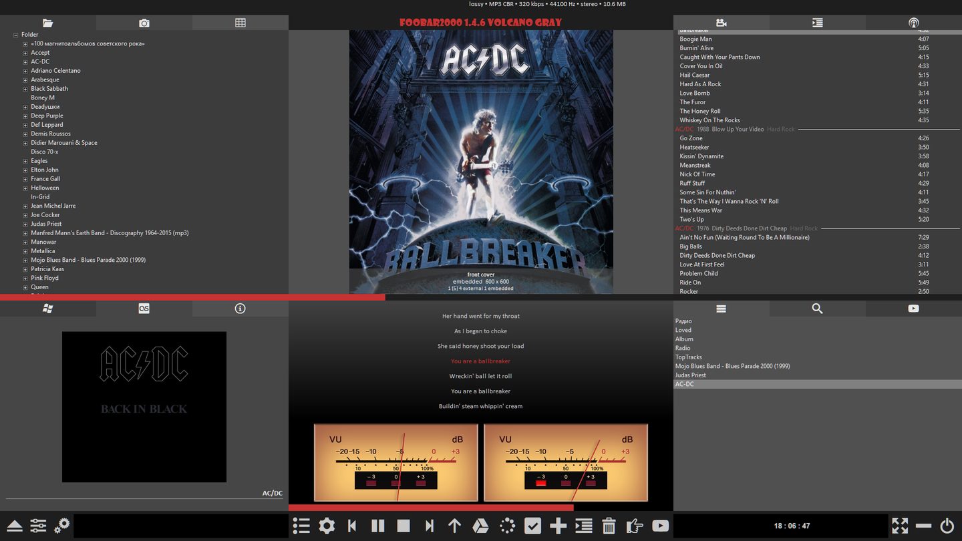This screenshot has width=962, height=541.
Task: Open the single gear settings icon
Action: [327, 526]
